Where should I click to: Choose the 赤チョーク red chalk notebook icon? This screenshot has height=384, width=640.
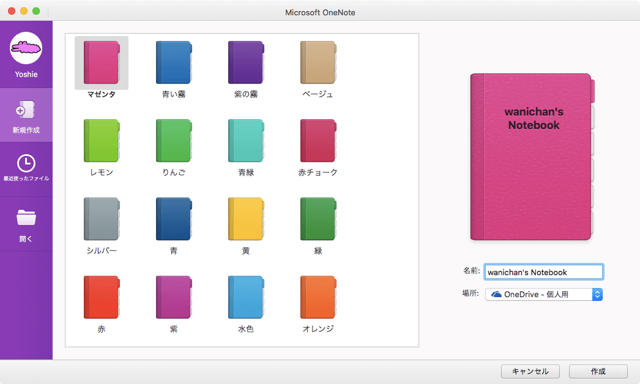[318, 141]
